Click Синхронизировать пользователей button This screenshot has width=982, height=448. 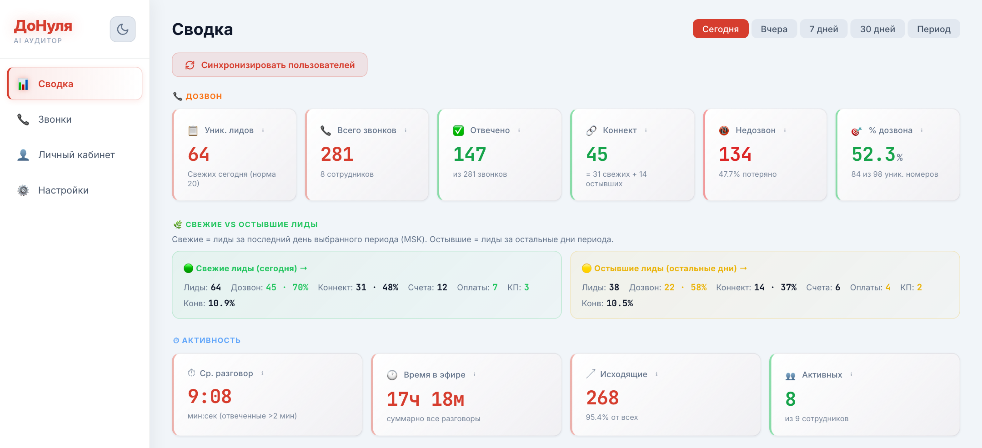pos(270,65)
